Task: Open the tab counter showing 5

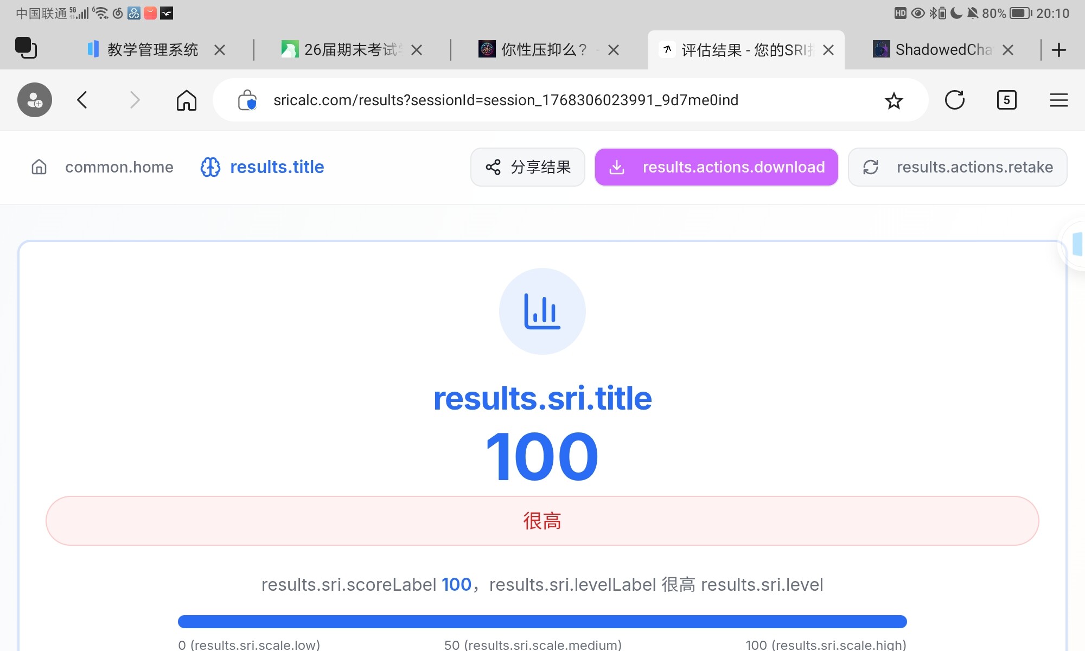Action: pos(1006,100)
